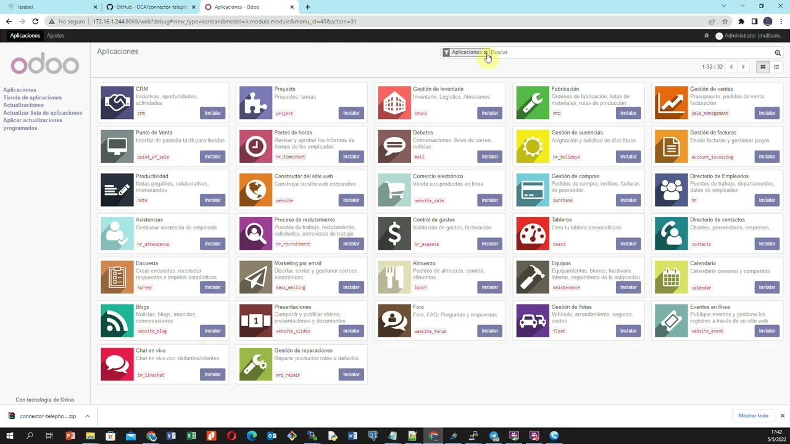The height and width of the screenshot is (444, 790).
Task: Click the Blogs RSS feed icon
Action: click(x=117, y=321)
